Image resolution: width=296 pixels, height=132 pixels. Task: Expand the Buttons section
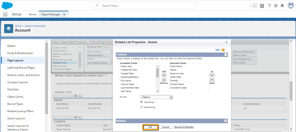coord(225,121)
